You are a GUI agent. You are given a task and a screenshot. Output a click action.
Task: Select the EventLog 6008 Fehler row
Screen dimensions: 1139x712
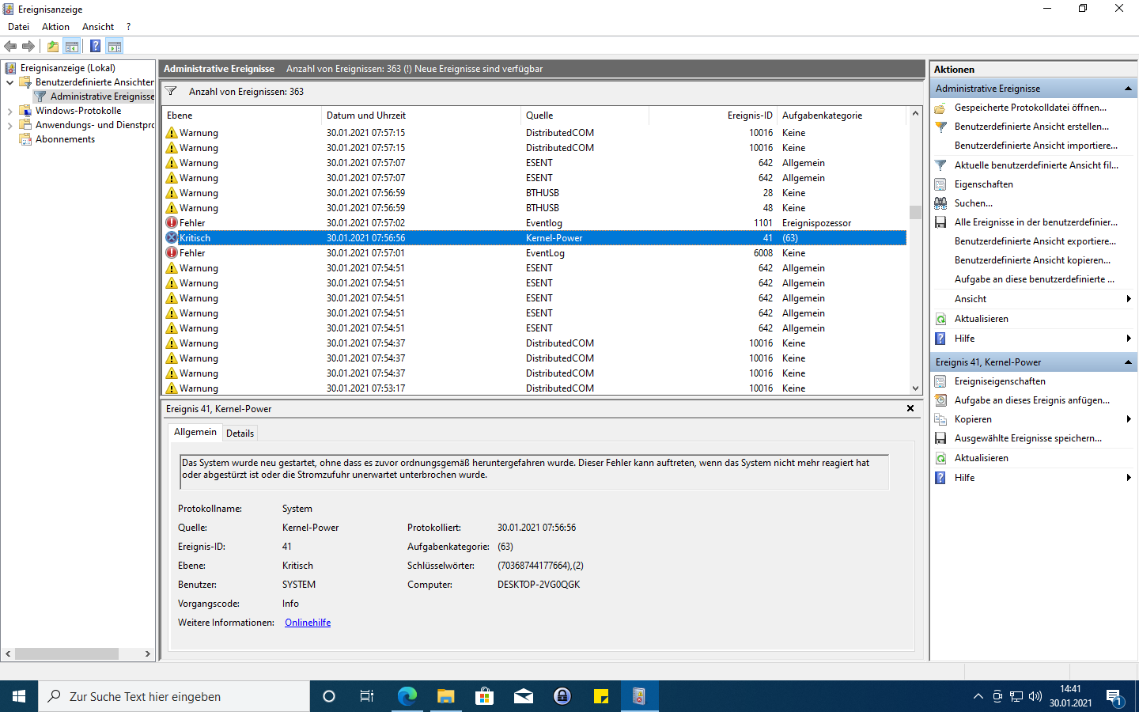(535, 253)
